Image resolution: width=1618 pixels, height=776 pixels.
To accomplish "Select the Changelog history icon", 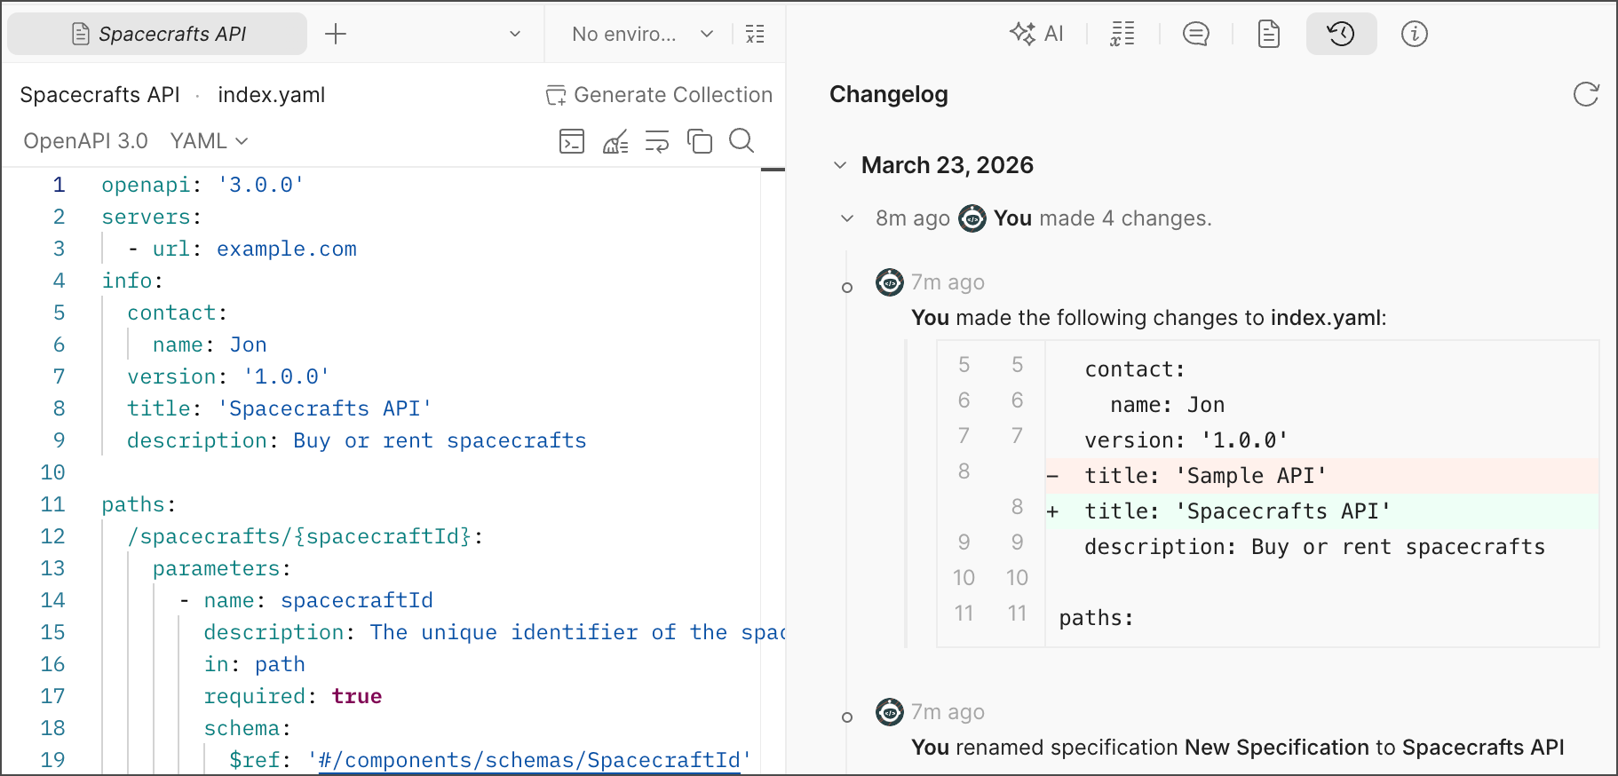I will tap(1341, 34).
